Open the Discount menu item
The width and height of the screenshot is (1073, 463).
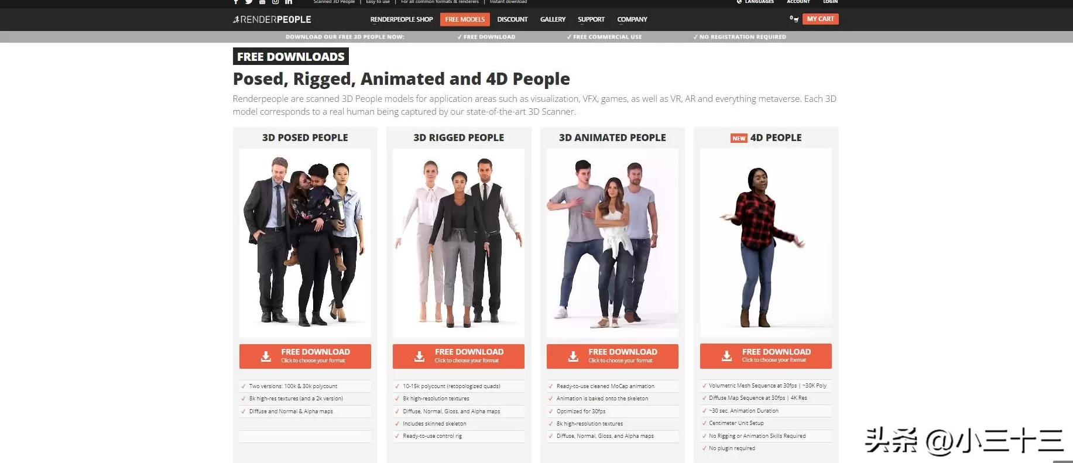click(512, 19)
